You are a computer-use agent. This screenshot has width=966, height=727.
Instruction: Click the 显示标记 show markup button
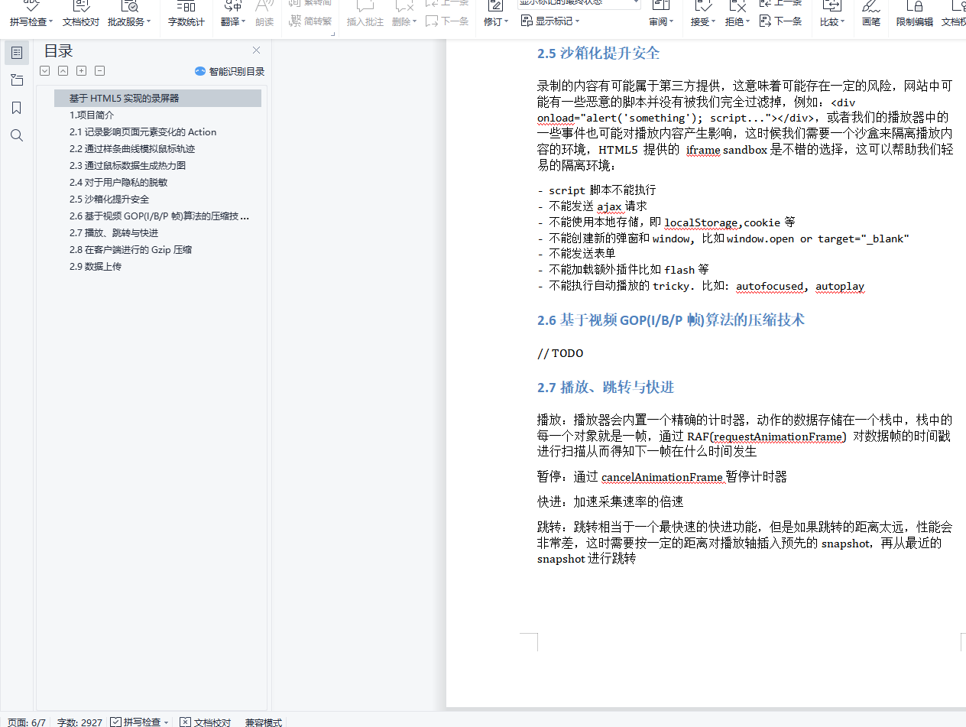tap(550, 21)
